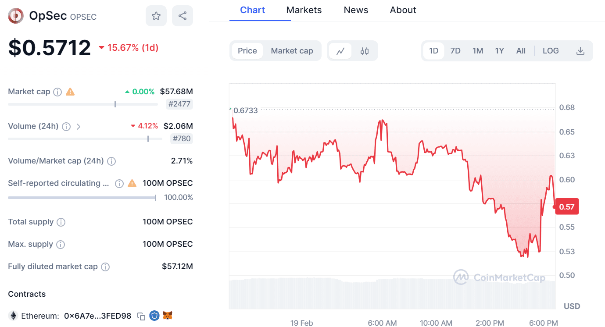Click the MetaMask fox icon
Screen dimensions: 605x327
click(x=168, y=316)
